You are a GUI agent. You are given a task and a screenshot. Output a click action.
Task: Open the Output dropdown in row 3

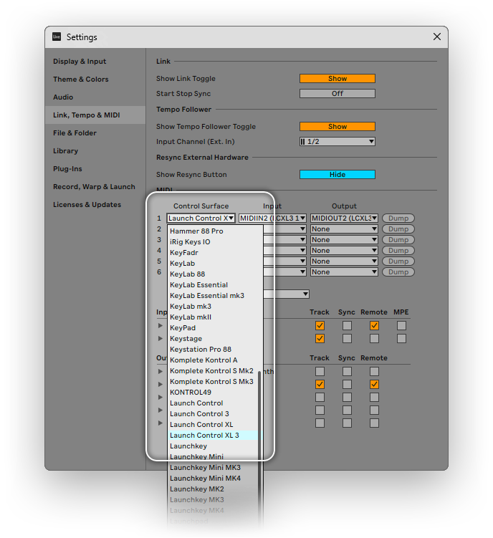344,240
